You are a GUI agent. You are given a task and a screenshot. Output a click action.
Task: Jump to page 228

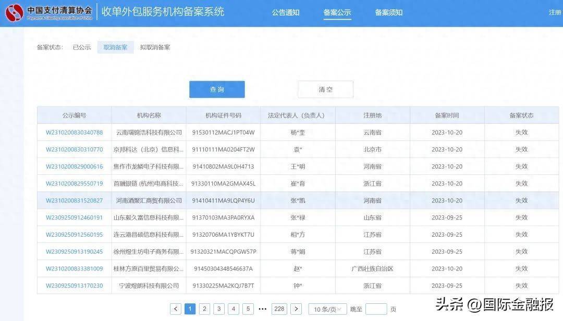coord(279,309)
